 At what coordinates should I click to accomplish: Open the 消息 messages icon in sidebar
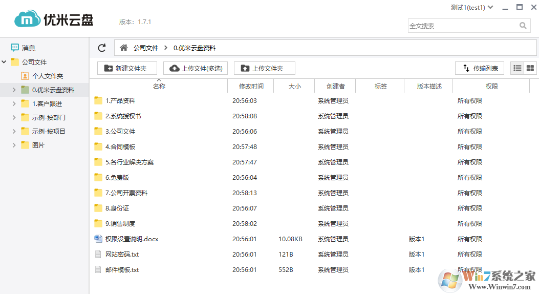15,48
